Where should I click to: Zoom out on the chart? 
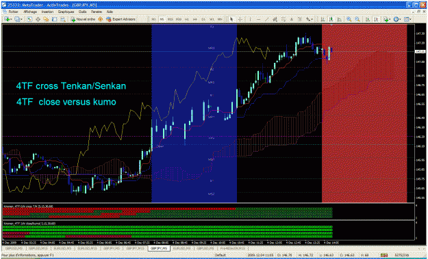click(x=357, y=19)
